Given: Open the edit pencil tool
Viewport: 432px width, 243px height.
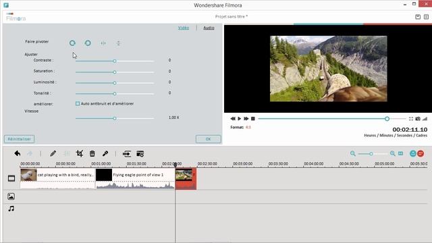Looking at the screenshot, I should (x=53, y=153).
